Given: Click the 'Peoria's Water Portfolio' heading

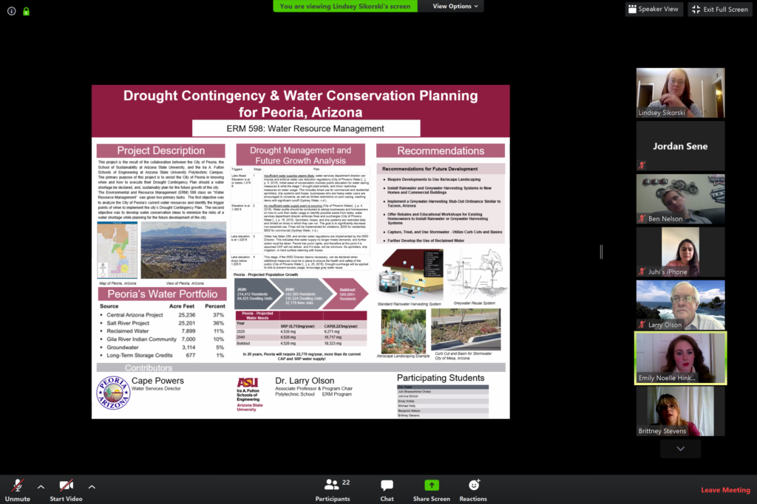Looking at the screenshot, I should pyautogui.click(x=162, y=294).
